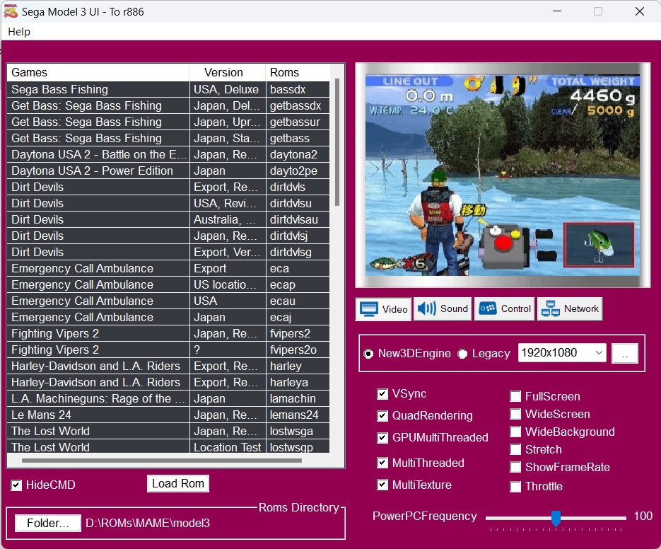This screenshot has width=661, height=549.
Task: Click the Load Rom button
Action: coord(178,484)
